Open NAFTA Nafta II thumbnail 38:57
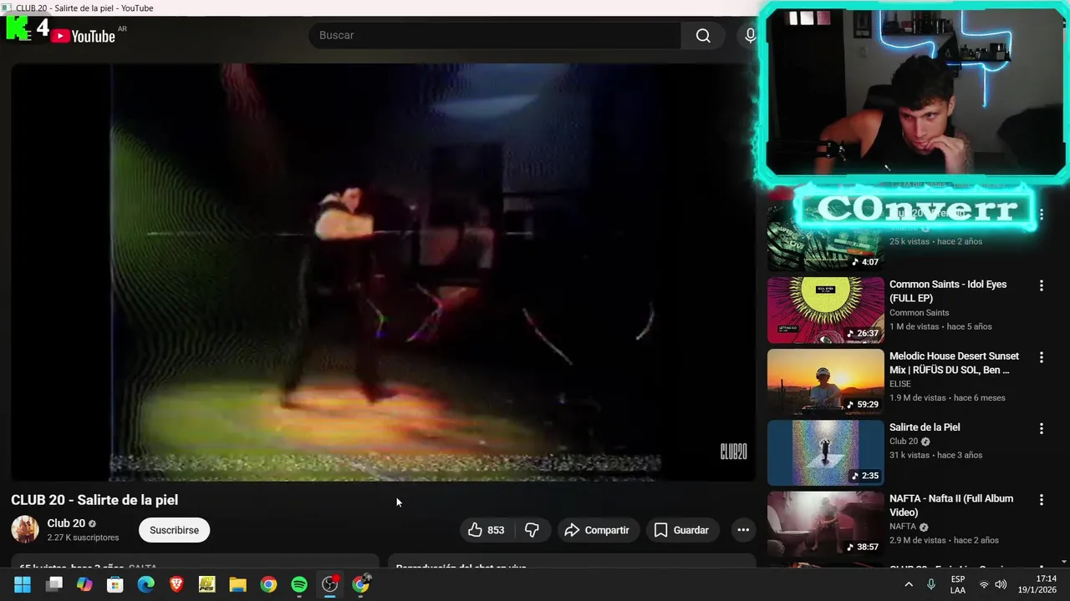 pyautogui.click(x=825, y=524)
